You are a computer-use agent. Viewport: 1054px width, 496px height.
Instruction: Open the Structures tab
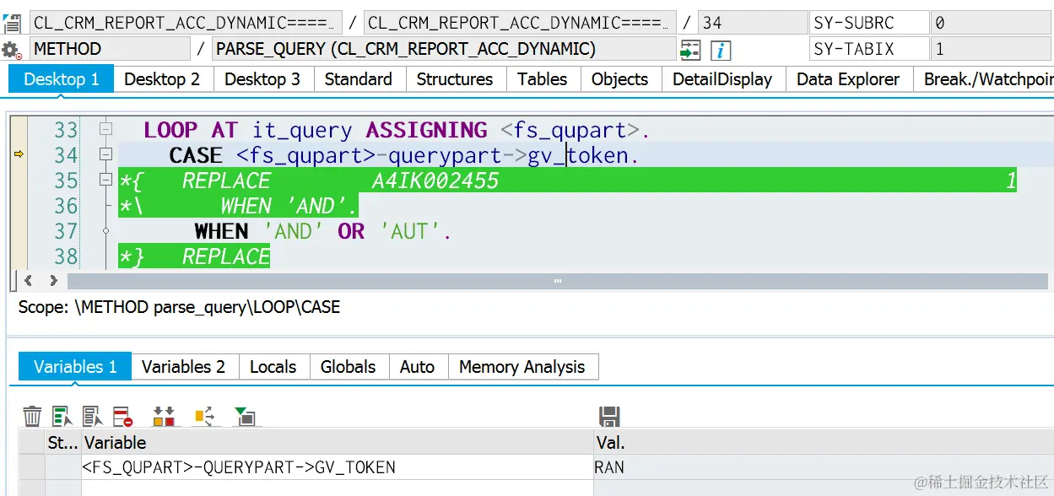(455, 79)
